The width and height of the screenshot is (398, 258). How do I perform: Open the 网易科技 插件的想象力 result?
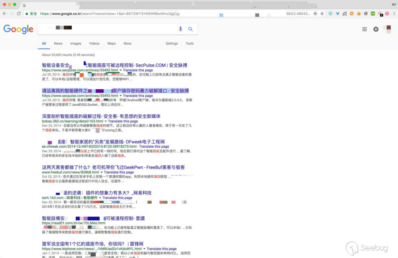104,193
